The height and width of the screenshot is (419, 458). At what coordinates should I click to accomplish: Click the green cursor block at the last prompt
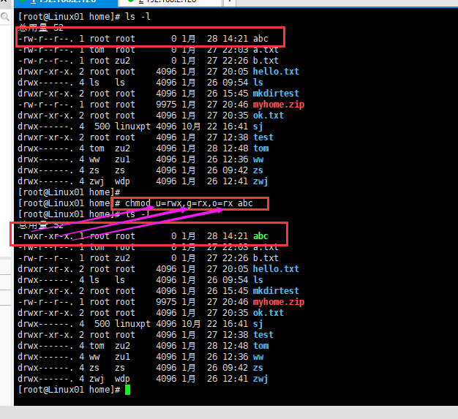tap(127, 390)
